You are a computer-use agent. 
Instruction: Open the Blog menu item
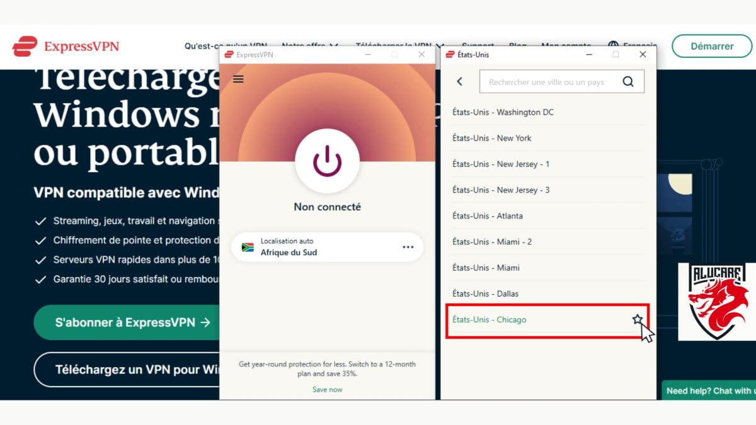pos(518,46)
